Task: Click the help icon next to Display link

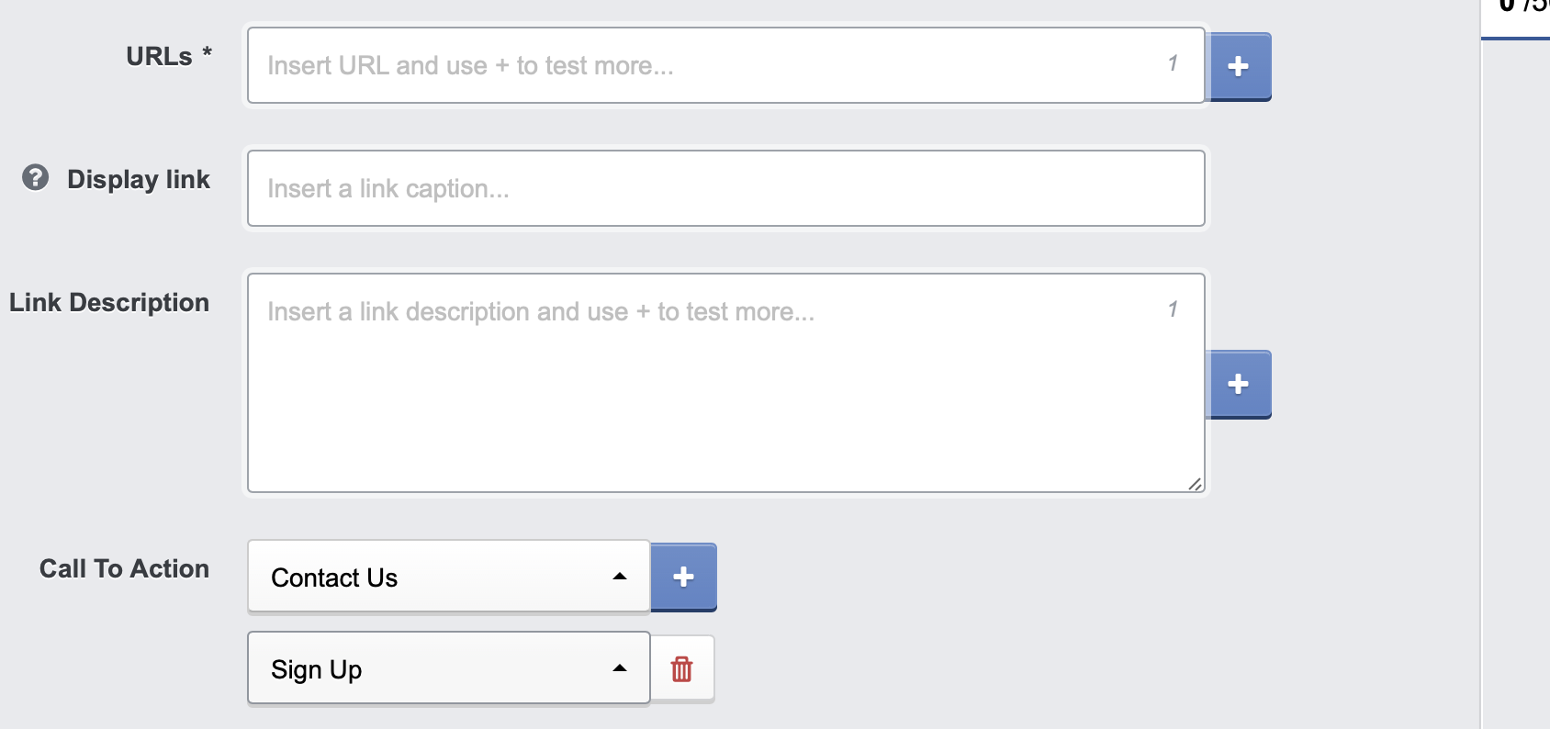Action: coord(33,178)
